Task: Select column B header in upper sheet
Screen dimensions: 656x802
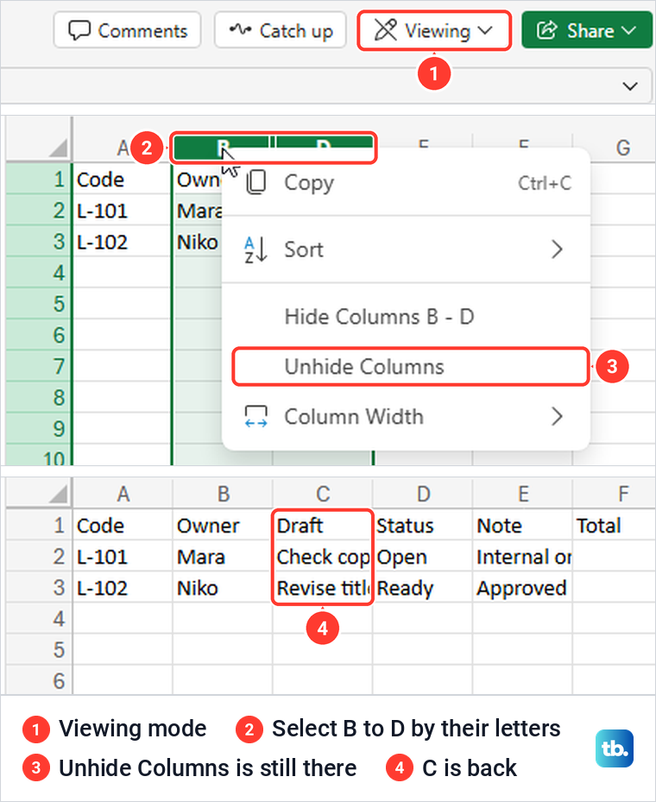Action: [x=223, y=148]
